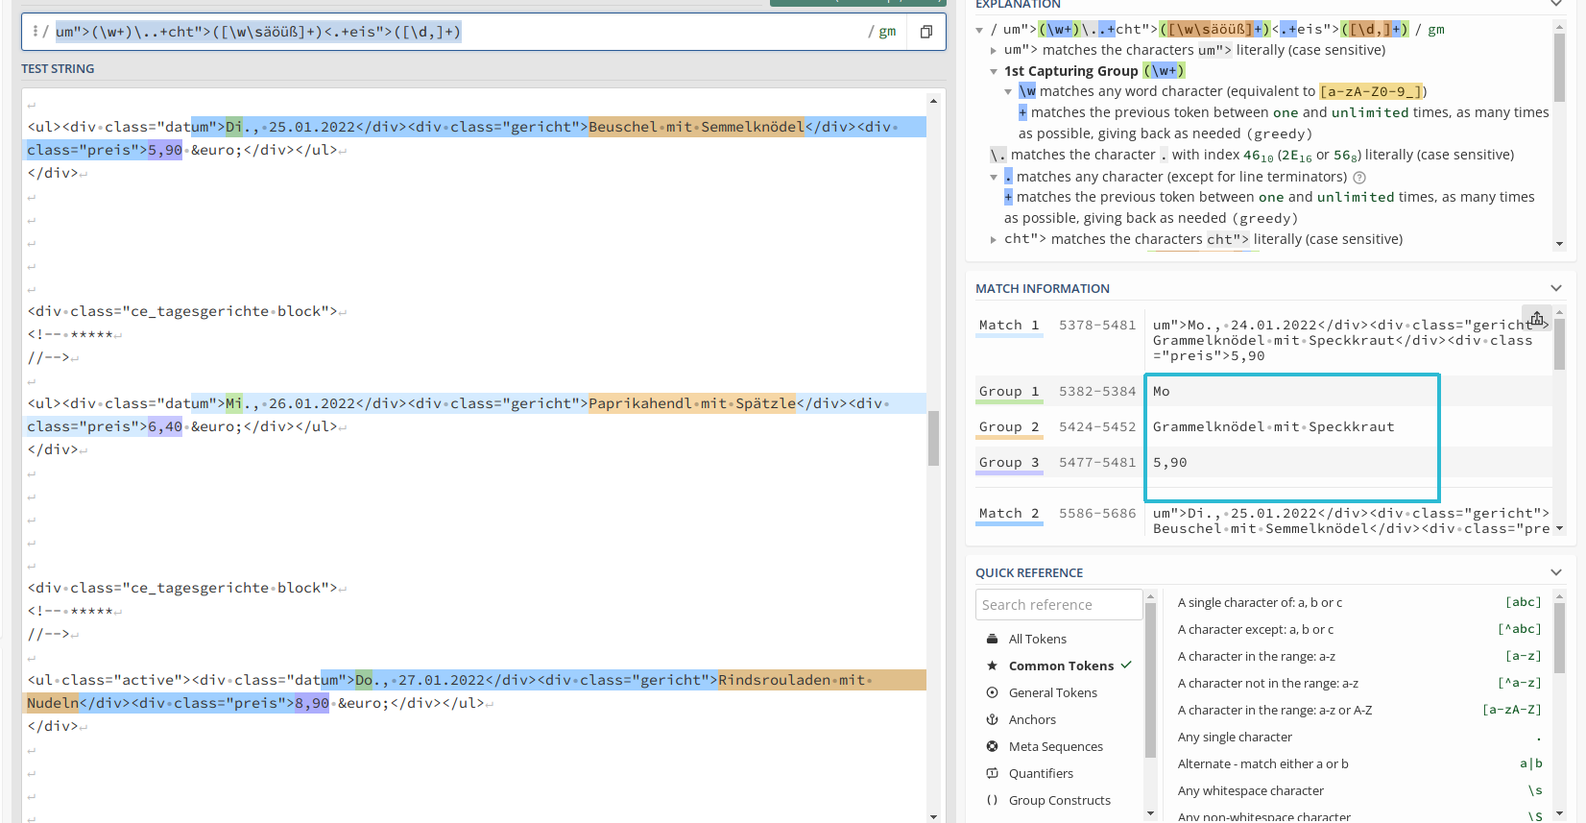Collapse the 1st Capturing Group tree node
The image size is (1586, 823).
[994, 71]
